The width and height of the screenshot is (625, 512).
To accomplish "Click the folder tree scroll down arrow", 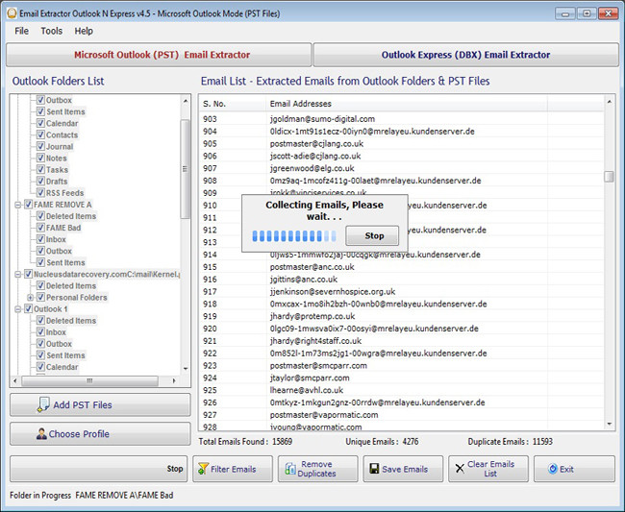I will point(185,369).
